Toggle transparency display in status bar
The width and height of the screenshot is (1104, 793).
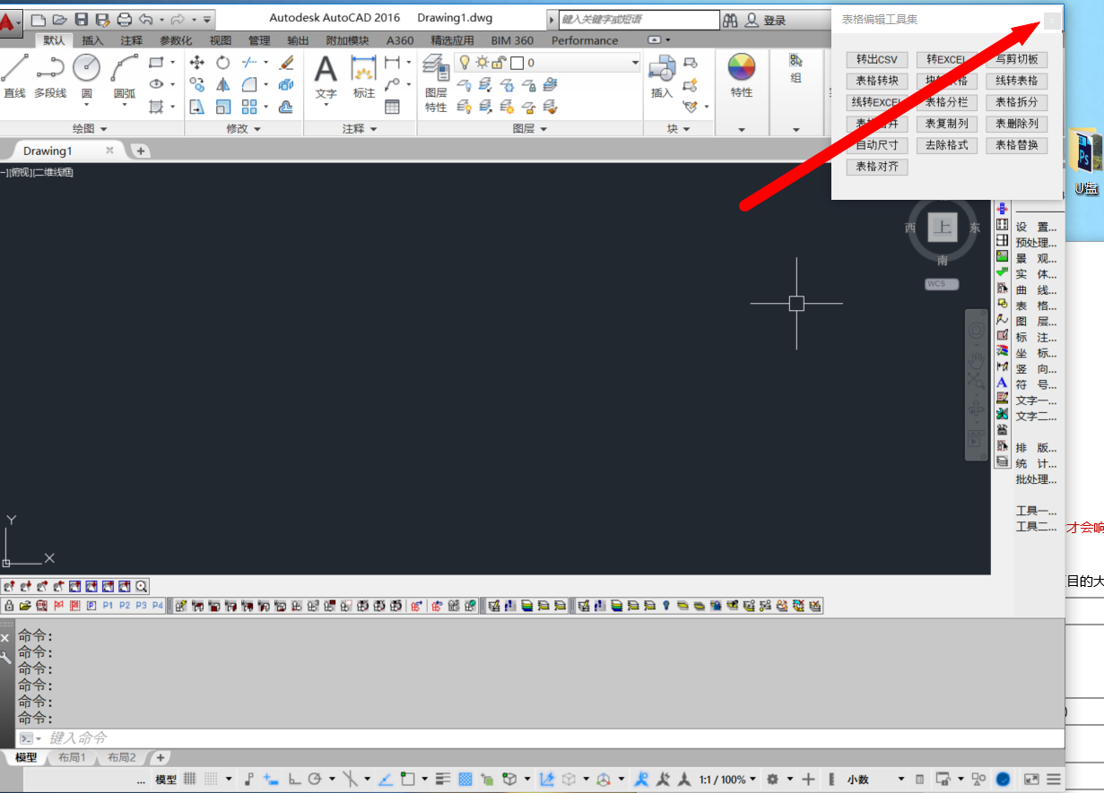[x=465, y=780]
